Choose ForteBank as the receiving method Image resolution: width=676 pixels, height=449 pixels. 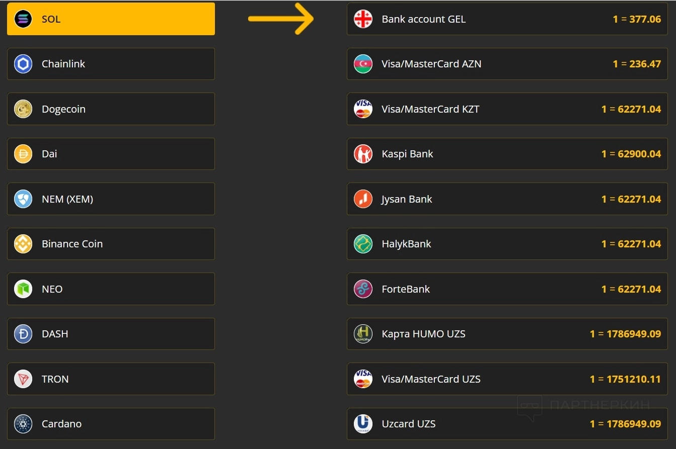point(507,289)
